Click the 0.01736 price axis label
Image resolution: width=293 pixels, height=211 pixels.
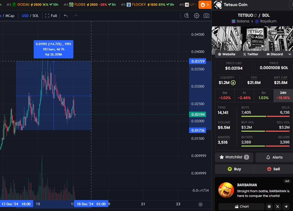click(198, 130)
